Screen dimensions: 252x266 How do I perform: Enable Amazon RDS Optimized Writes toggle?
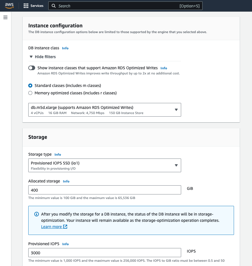coord(32,68)
